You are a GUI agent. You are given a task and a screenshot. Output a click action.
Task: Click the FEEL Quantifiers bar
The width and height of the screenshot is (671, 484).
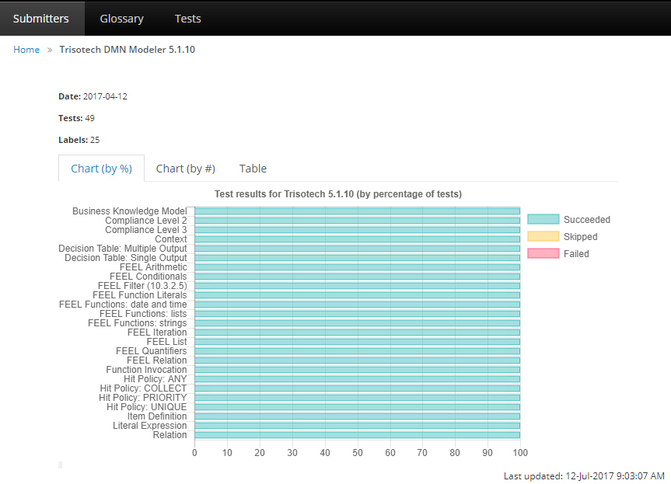coord(357,351)
